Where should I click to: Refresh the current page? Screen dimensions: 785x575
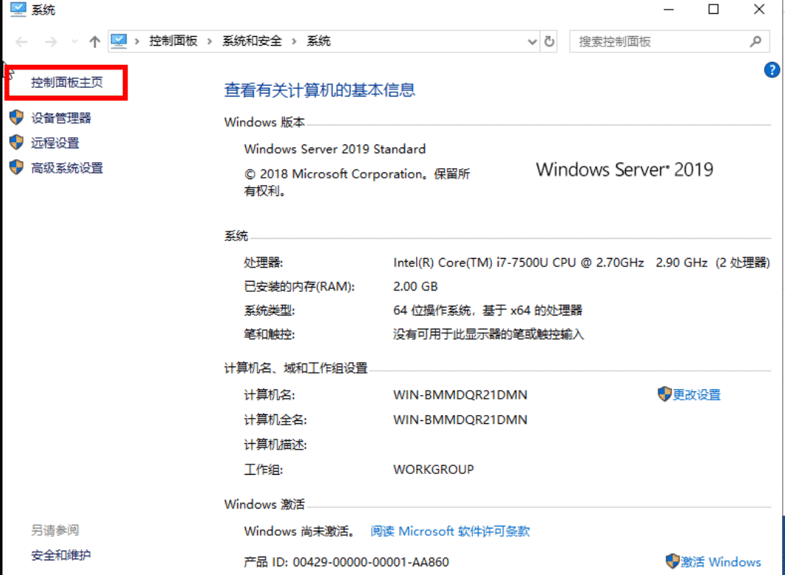549,41
